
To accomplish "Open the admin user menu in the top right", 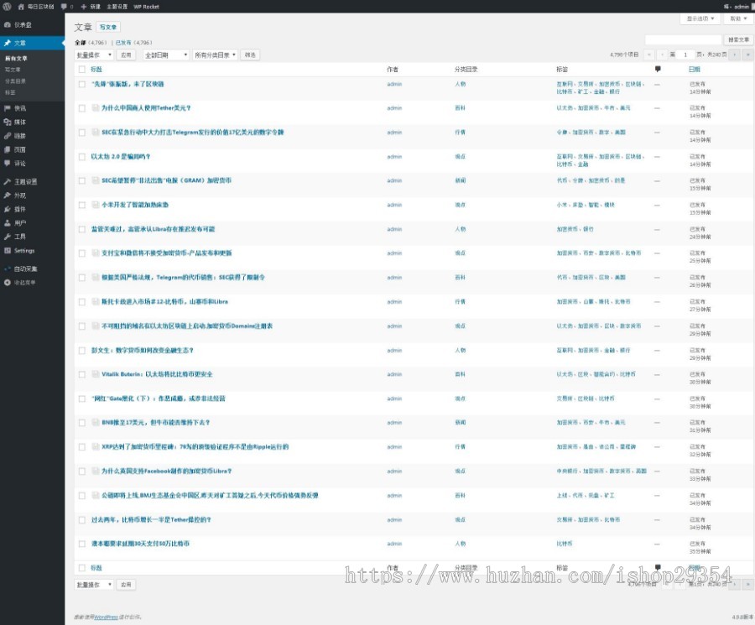I will click(737, 7).
